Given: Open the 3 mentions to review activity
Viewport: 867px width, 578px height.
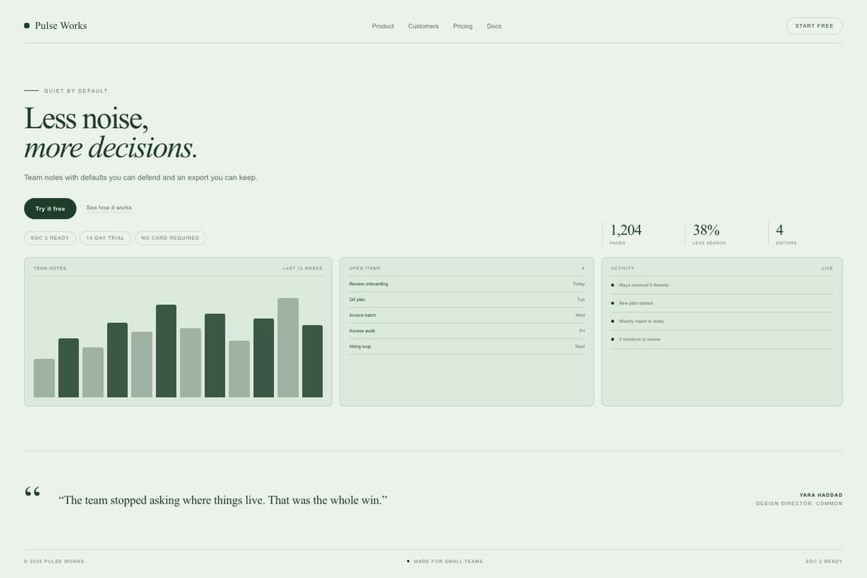Looking at the screenshot, I should (722, 340).
